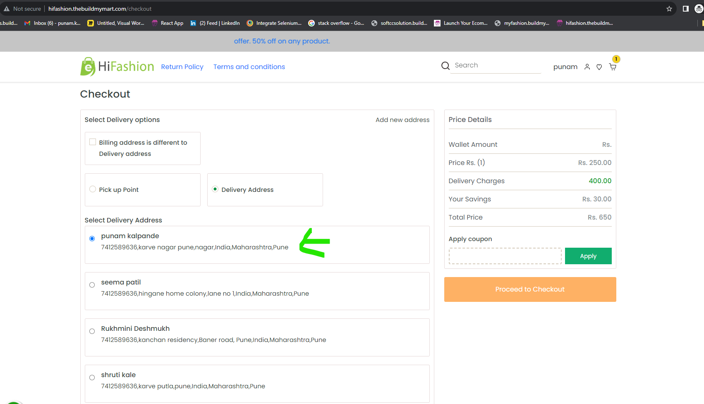The height and width of the screenshot is (404, 704).
Task: Click the Not secure warning icon
Action: click(x=7, y=9)
